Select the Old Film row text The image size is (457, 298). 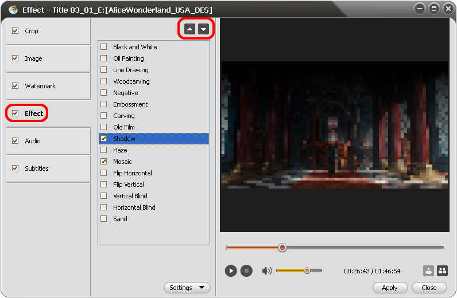(x=124, y=127)
